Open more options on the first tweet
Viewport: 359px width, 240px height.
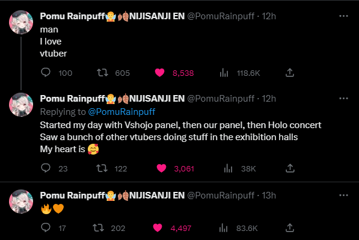[x=343, y=16]
